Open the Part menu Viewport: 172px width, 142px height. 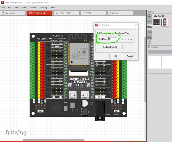pos(16,8)
